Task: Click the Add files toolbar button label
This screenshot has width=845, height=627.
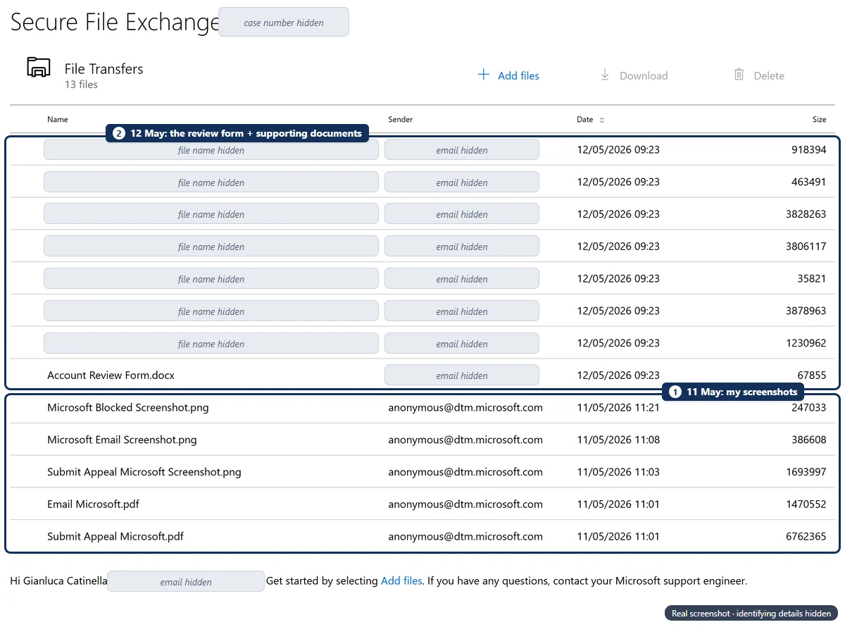Action: pos(518,75)
